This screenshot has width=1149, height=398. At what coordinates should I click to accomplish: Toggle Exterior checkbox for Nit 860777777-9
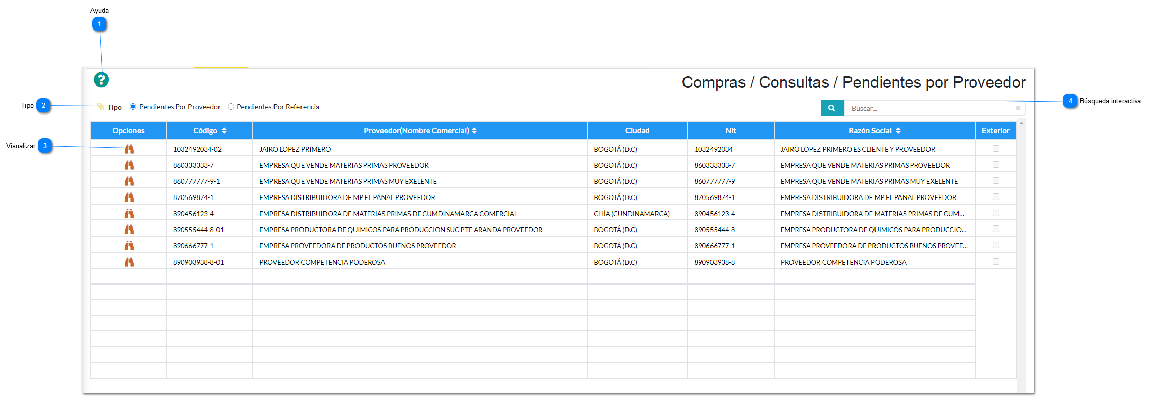996,181
